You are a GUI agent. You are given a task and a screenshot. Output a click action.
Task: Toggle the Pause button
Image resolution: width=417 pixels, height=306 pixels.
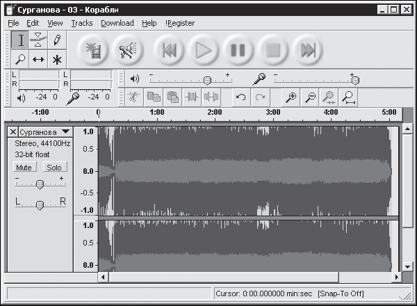point(238,50)
